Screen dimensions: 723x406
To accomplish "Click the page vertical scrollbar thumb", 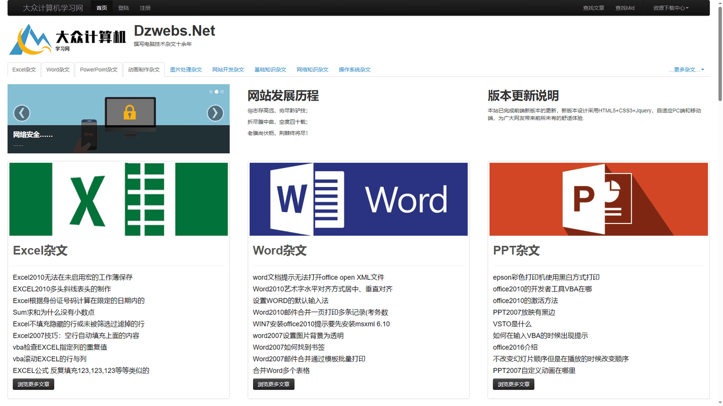I will coord(720,53).
